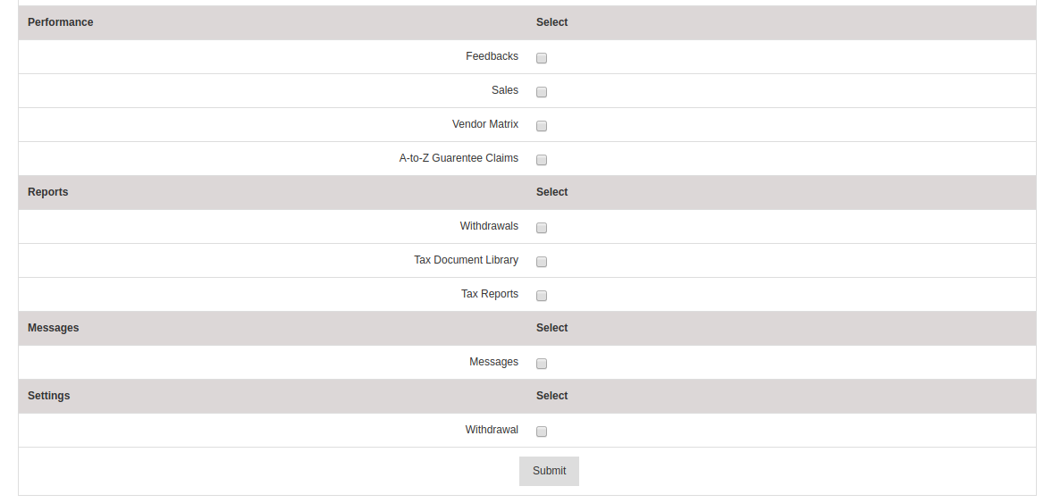Enable the Tax Reports checkbox

pyautogui.click(x=542, y=295)
